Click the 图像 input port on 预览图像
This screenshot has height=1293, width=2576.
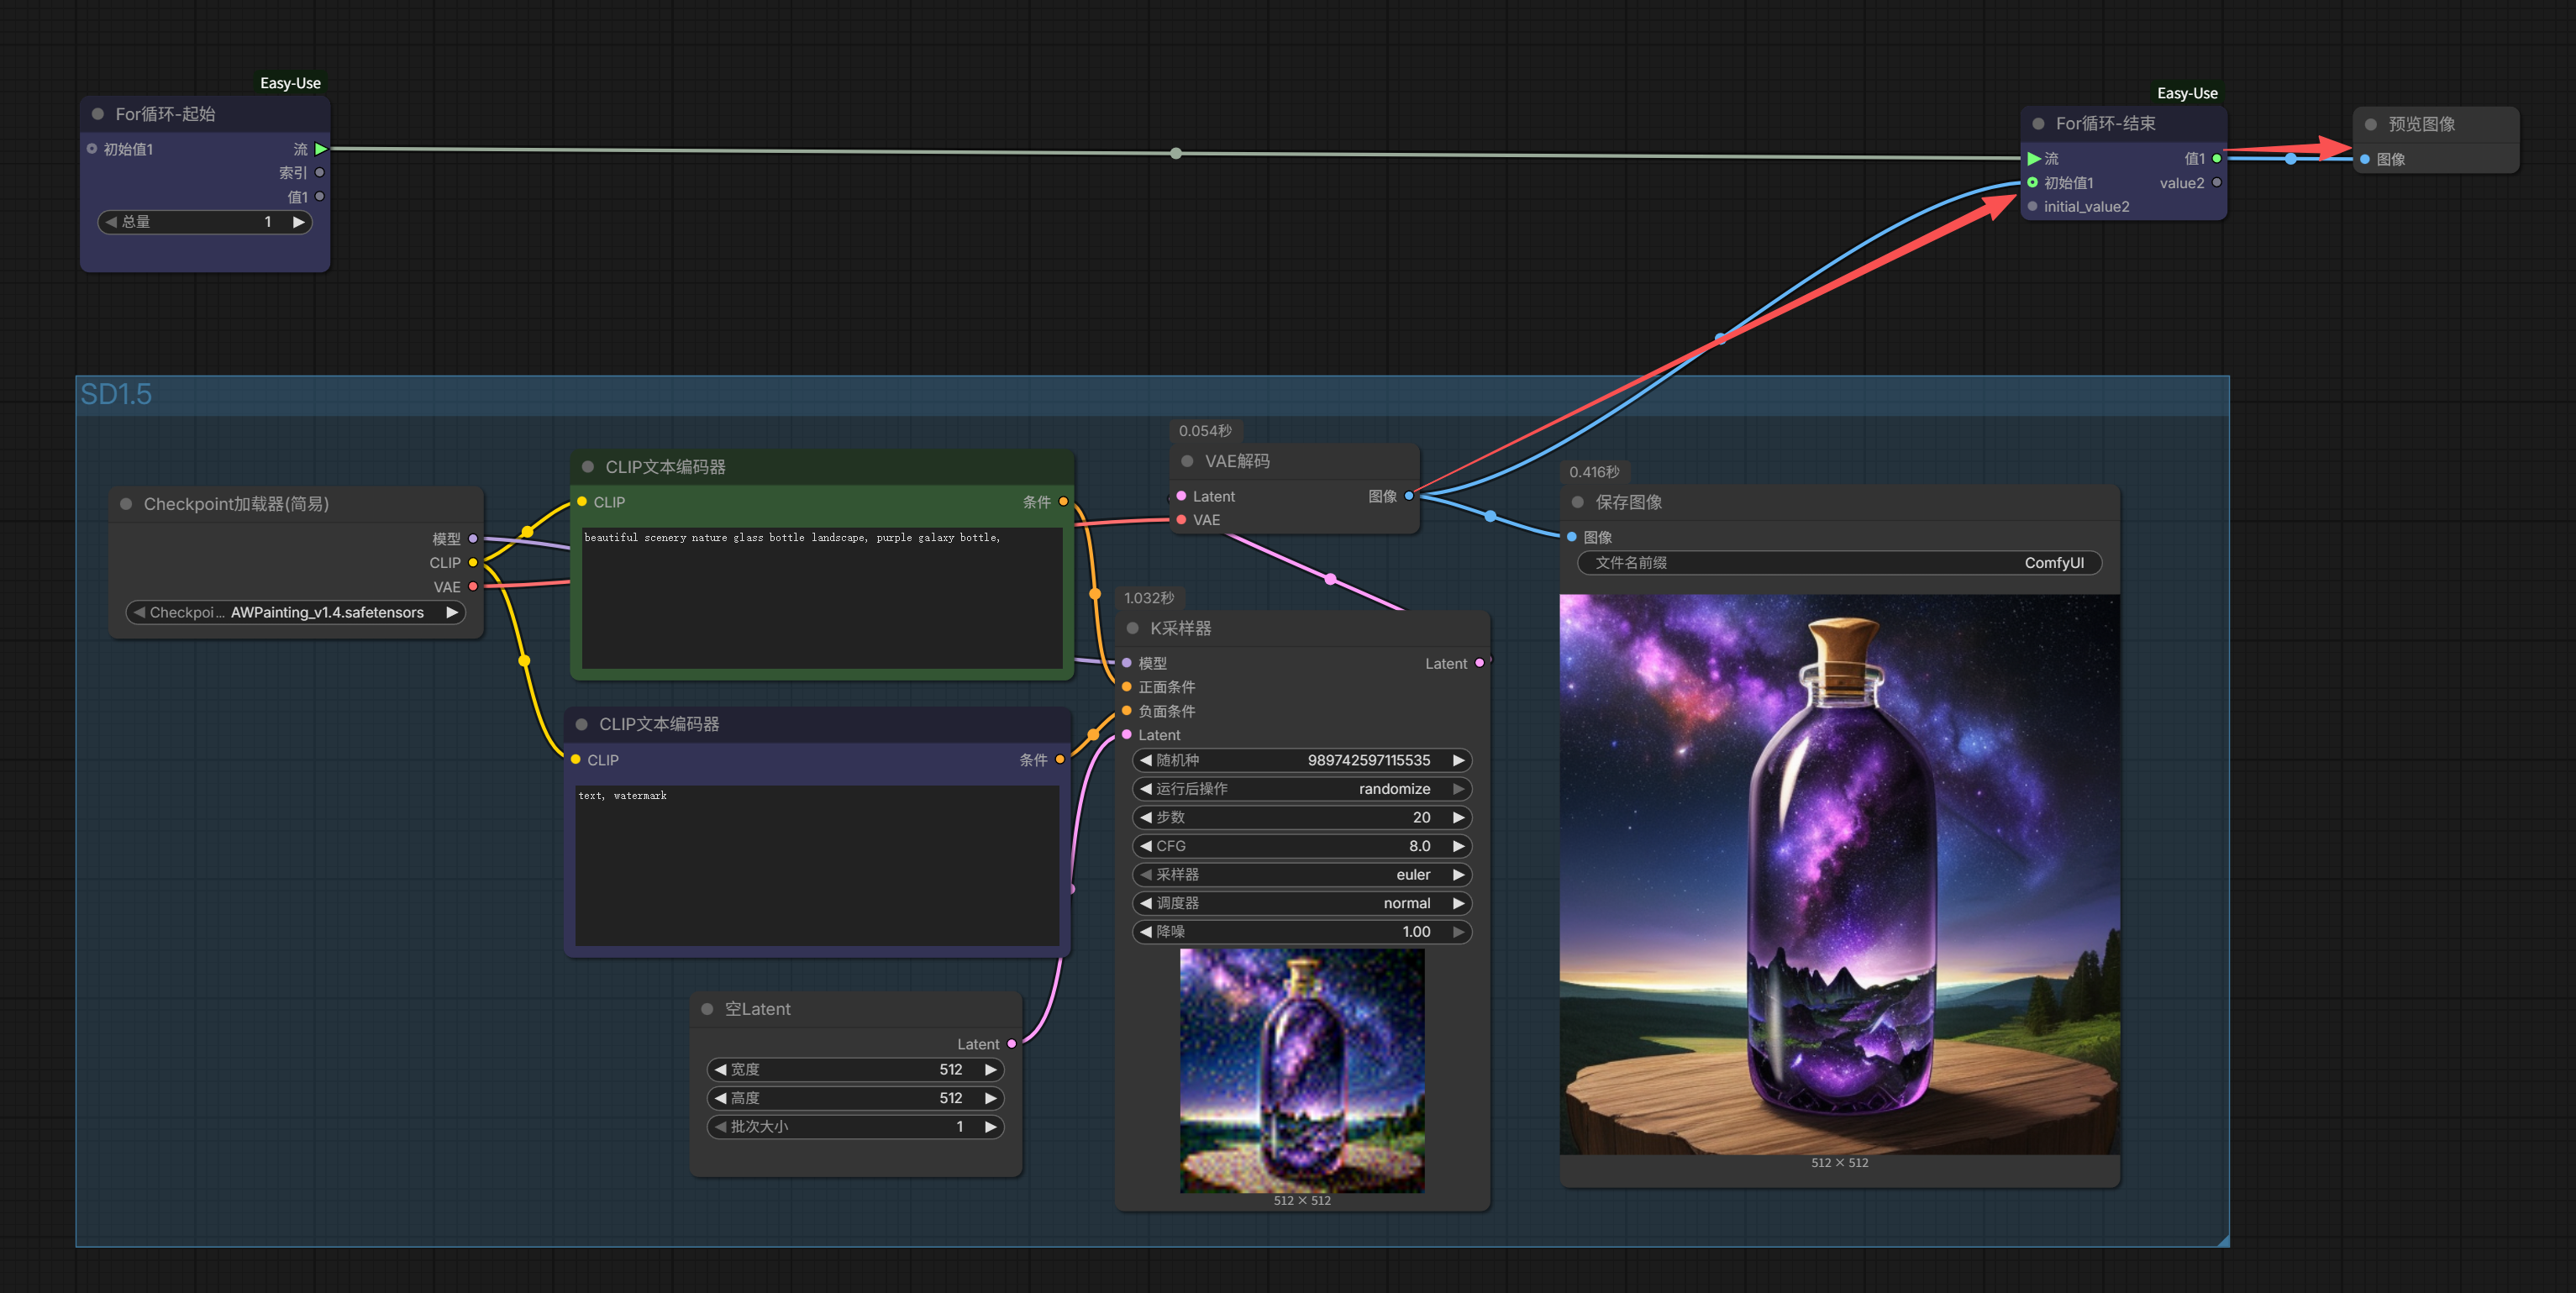pyautogui.click(x=2365, y=159)
